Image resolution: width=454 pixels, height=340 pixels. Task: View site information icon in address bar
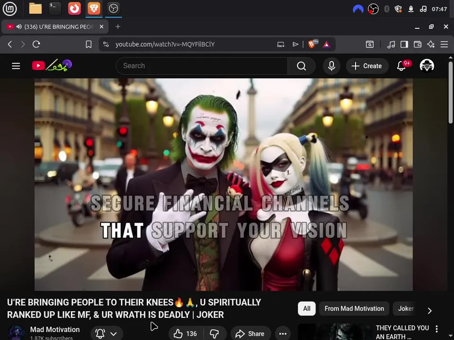[x=106, y=44]
